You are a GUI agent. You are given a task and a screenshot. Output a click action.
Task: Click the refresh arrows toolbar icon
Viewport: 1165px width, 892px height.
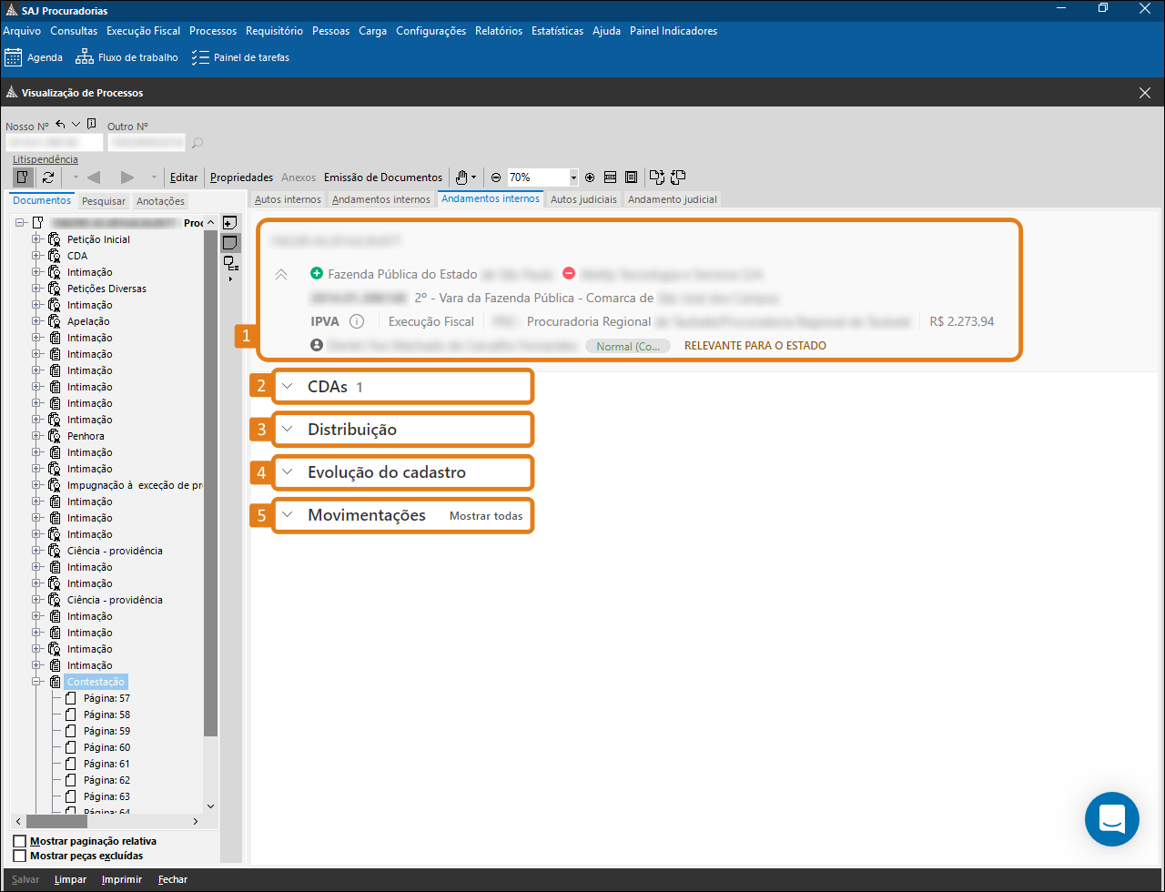pos(48,177)
